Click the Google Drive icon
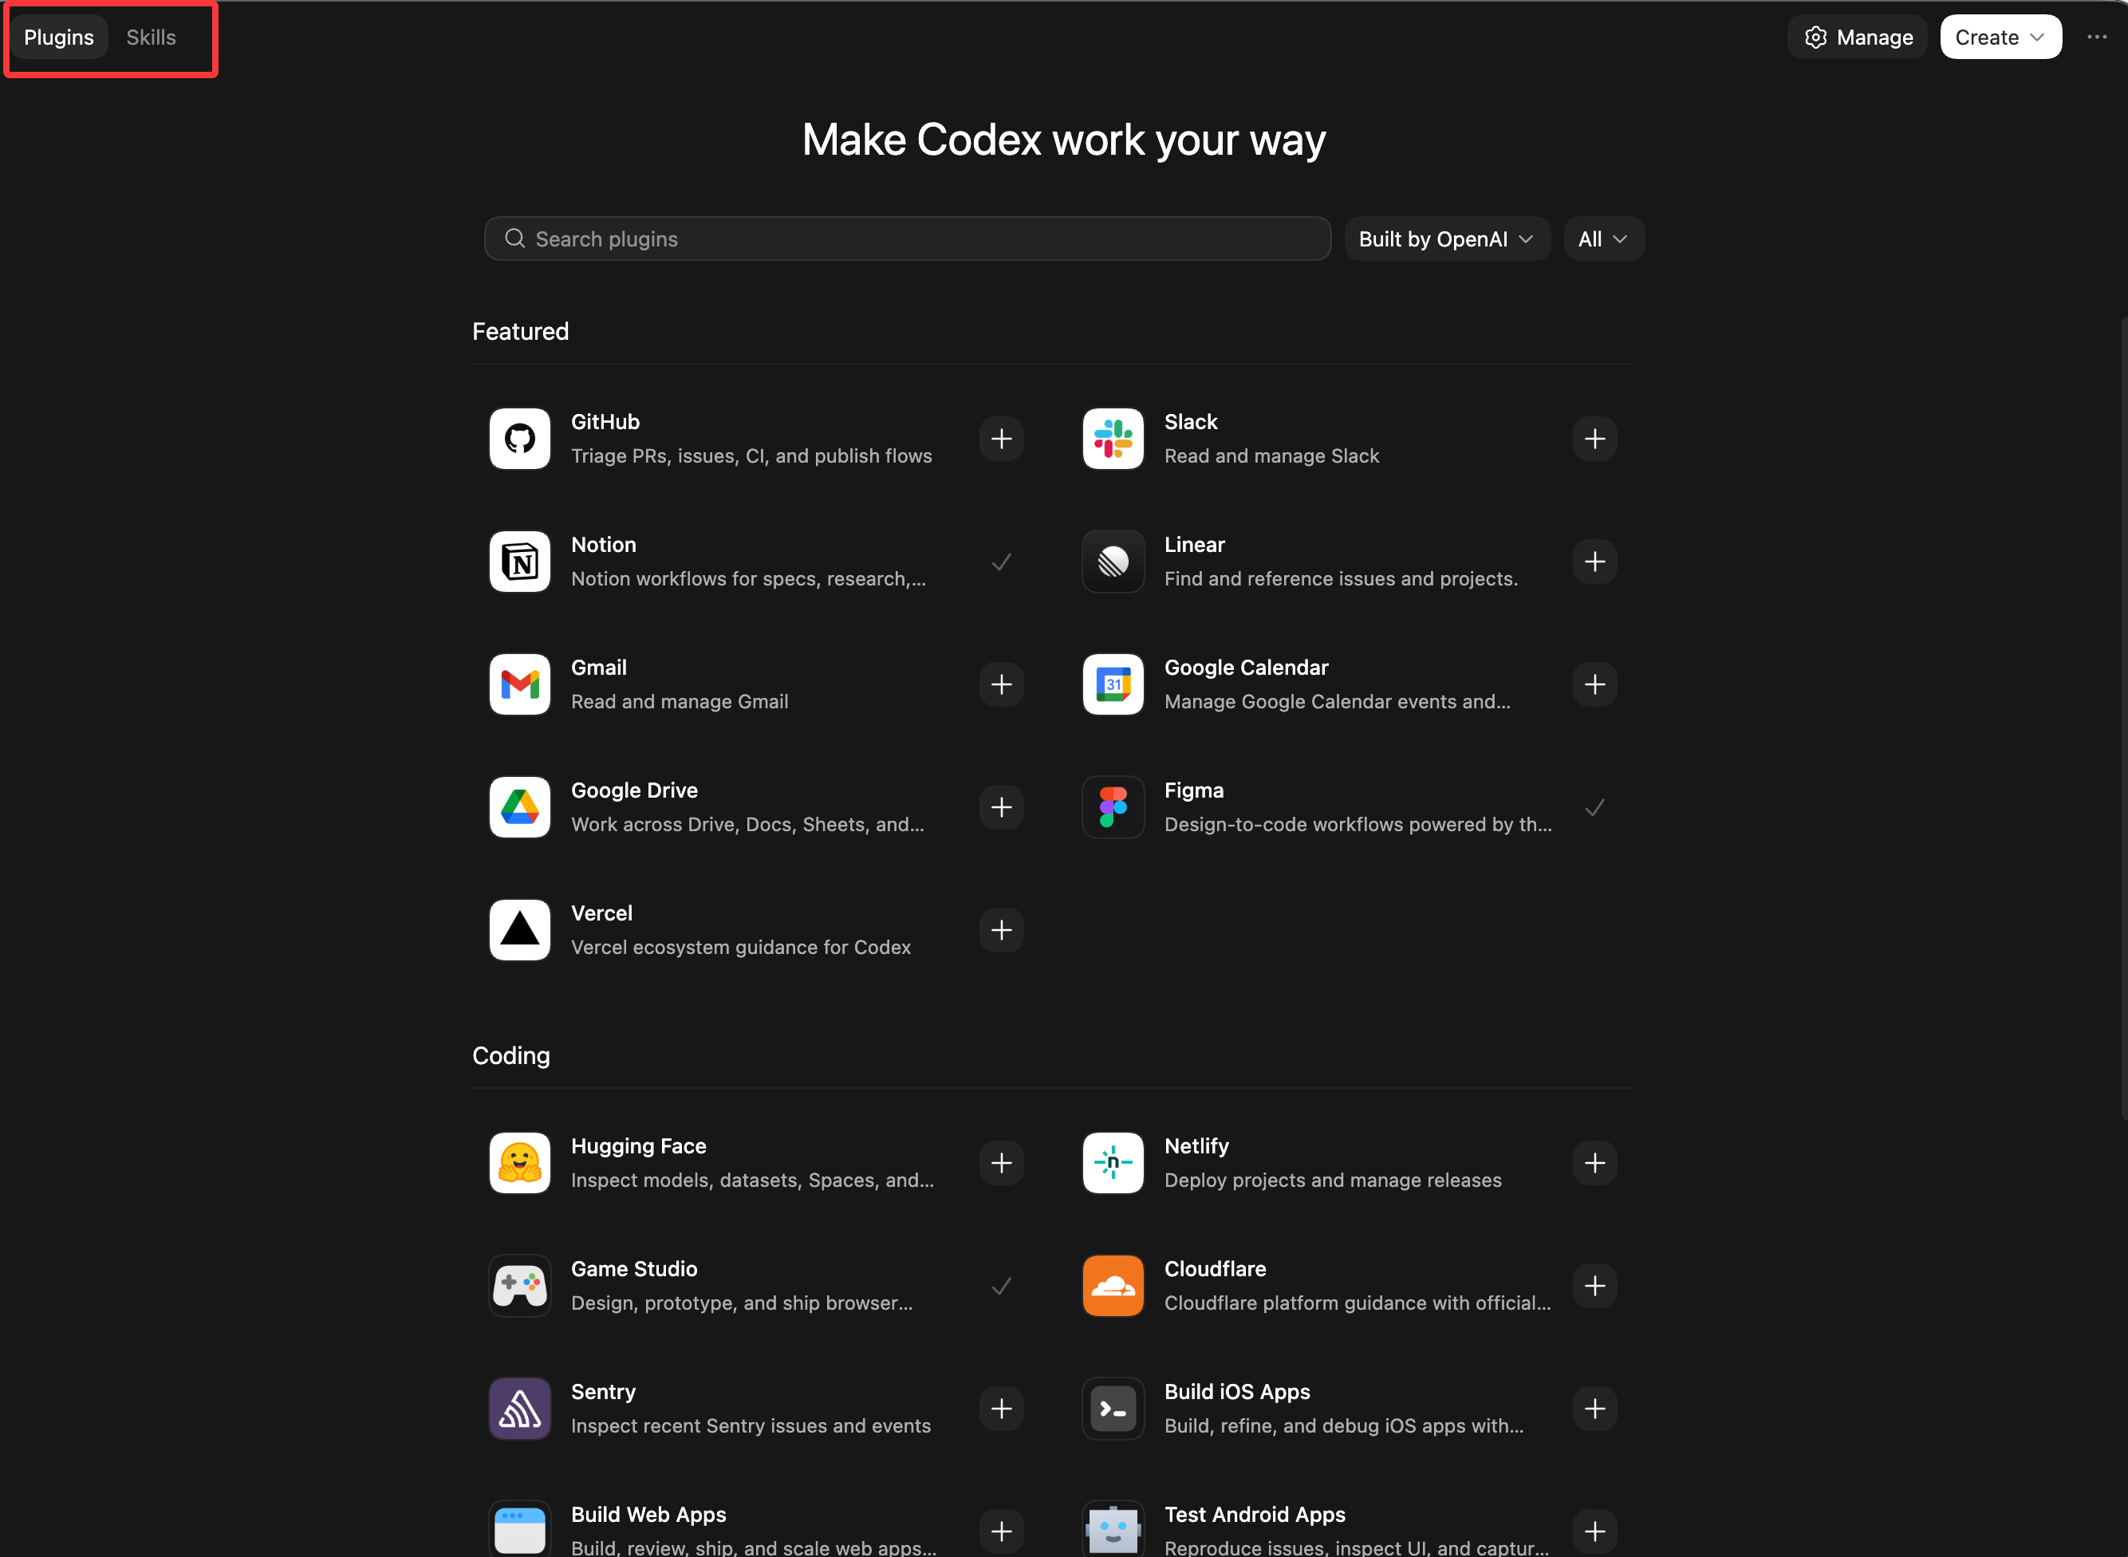 coord(519,806)
